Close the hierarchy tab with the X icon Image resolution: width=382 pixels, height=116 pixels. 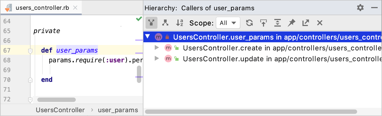pyautogui.click(x=320, y=23)
